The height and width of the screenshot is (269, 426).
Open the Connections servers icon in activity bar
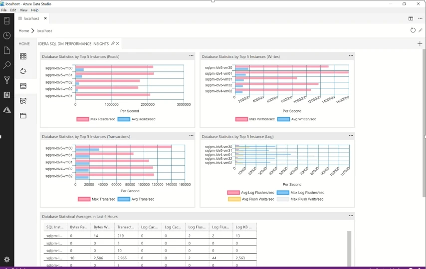pos(7,21)
